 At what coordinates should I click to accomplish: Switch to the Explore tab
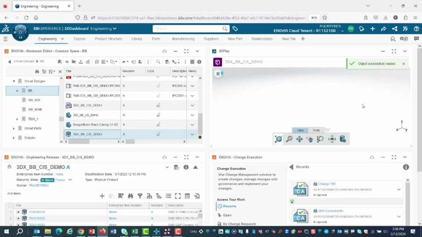[80, 39]
